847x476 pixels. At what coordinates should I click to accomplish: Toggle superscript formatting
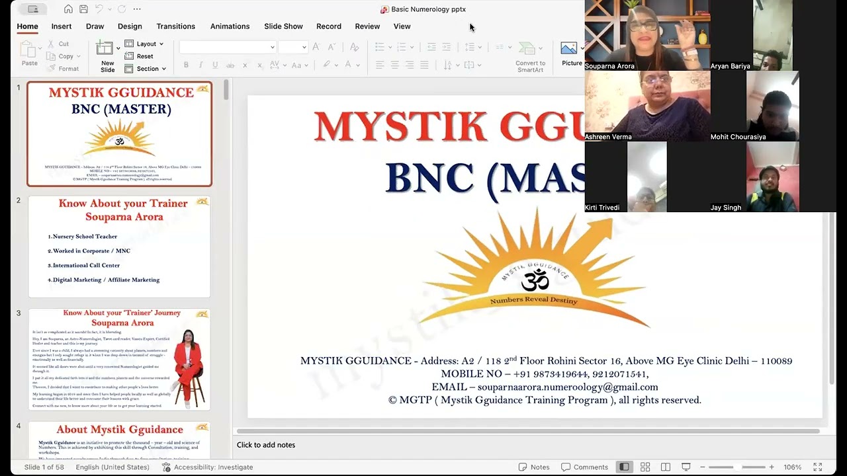pyautogui.click(x=245, y=65)
